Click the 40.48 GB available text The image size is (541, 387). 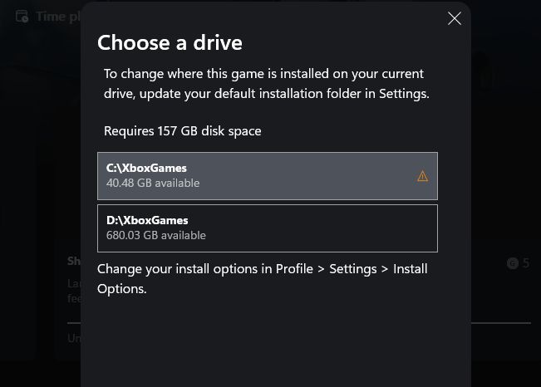pos(153,183)
